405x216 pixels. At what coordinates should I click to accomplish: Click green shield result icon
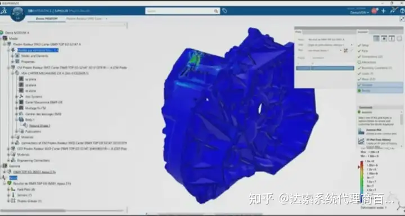(x=10, y=183)
